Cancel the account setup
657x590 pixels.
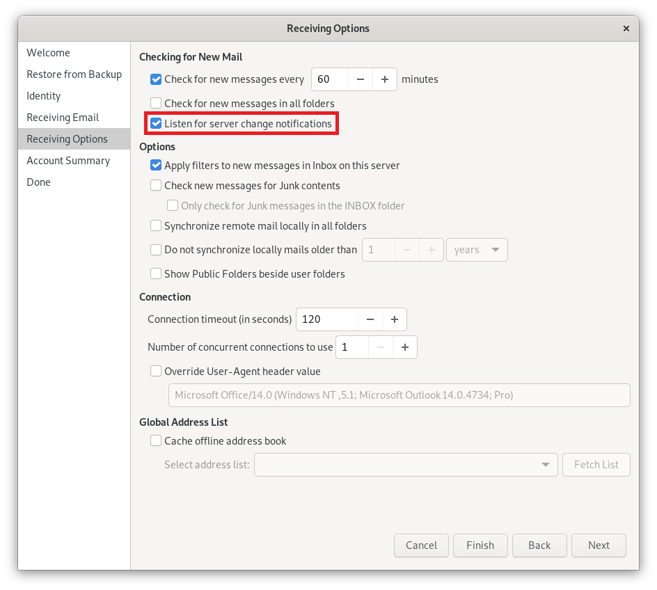pyautogui.click(x=421, y=545)
